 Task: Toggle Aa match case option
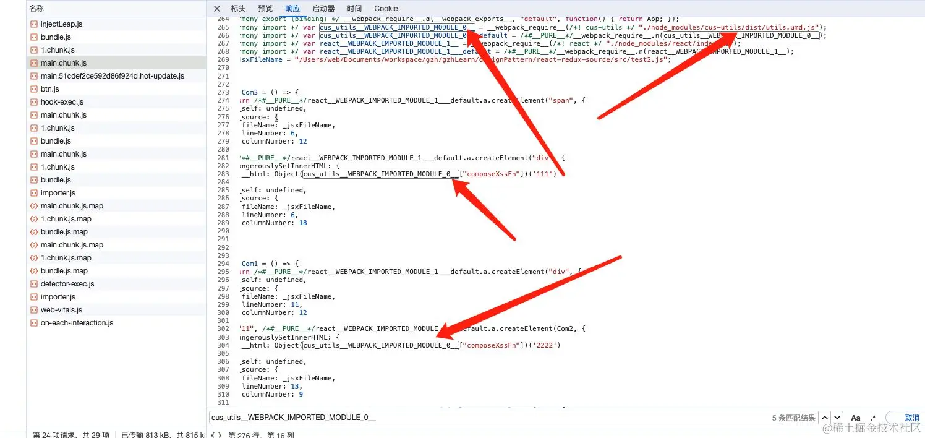click(x=856, y=418)
